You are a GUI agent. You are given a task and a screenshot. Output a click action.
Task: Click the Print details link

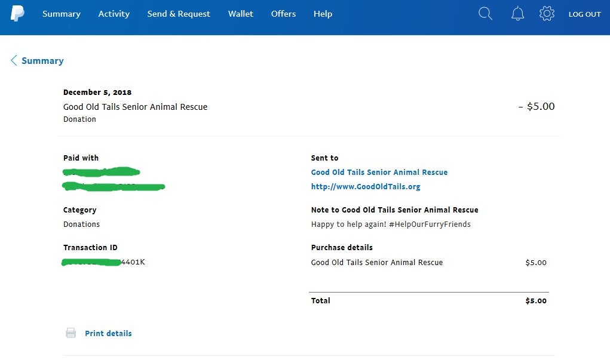pyautogui.click(x=108, y=334)
